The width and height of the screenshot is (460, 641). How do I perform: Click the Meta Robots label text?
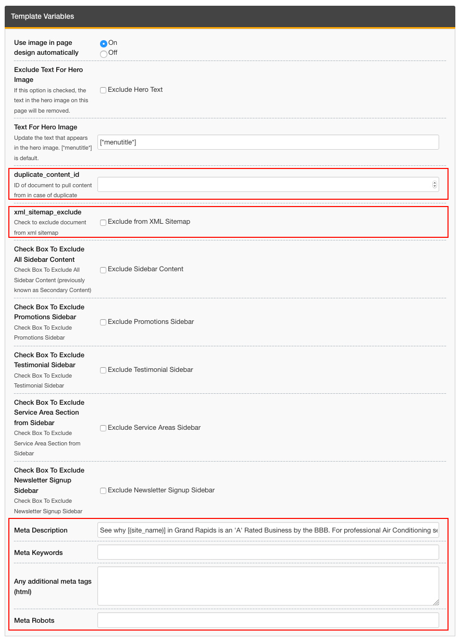click(x=34, y=620)
